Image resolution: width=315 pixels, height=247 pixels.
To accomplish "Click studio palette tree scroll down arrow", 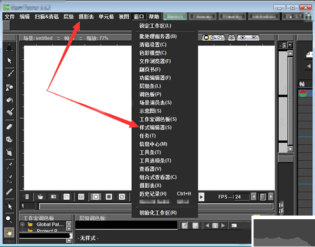I will click(x=69, y=229).
